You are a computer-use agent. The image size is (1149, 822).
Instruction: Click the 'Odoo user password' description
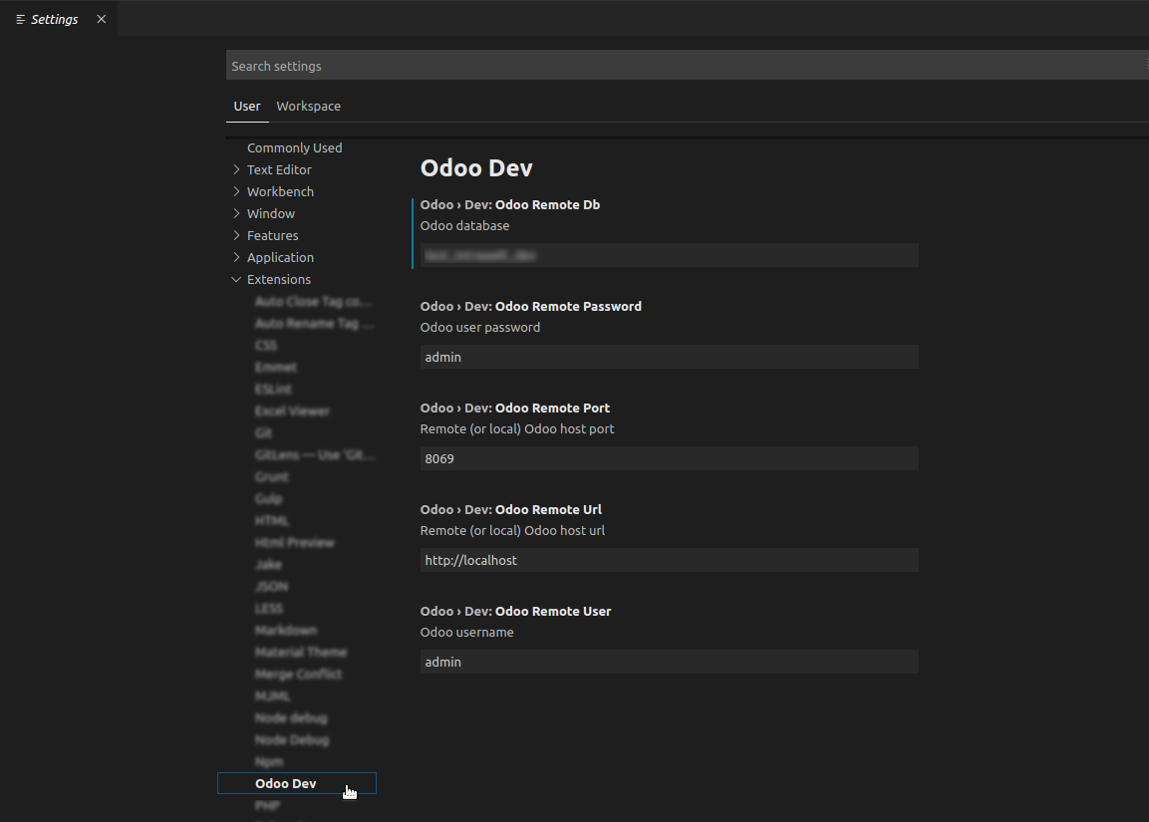tap(480, 328)
